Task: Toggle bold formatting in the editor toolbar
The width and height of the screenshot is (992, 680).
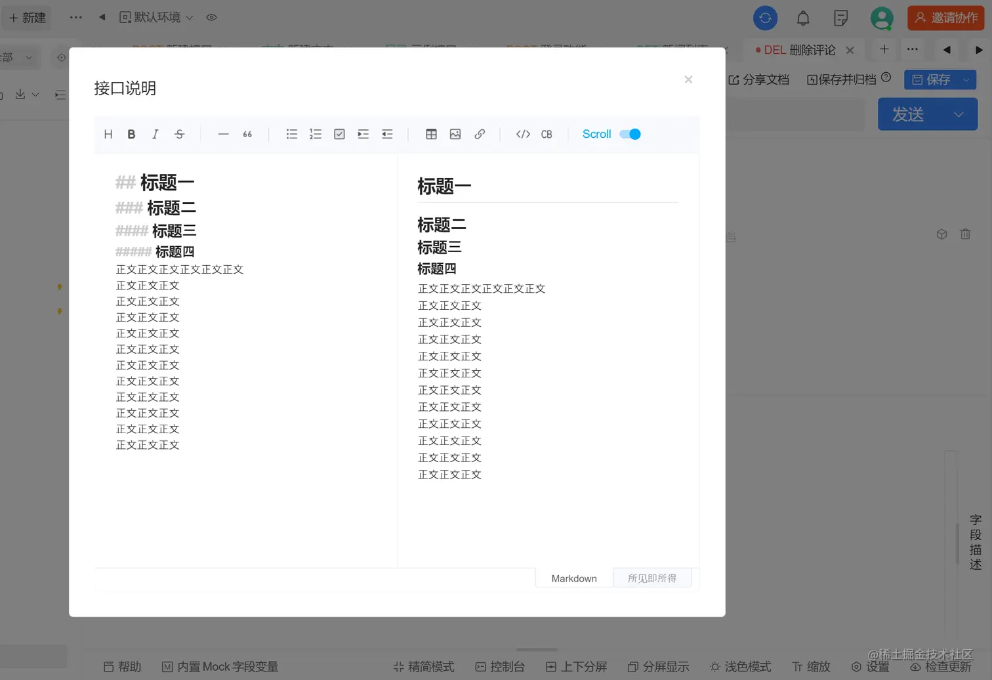Action: coord(131,134)
